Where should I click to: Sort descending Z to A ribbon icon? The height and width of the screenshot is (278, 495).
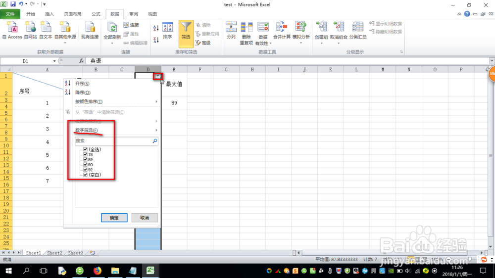pyautogui.click(x=156, y=40)
